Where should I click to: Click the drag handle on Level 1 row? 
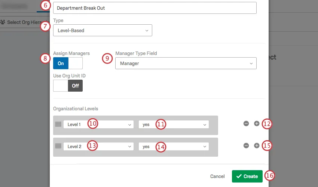pyautogui.click(x=58, y=124)
